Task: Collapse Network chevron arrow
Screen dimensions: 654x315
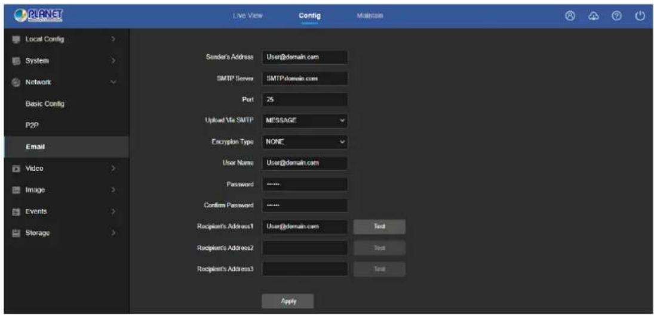Action: 113,82
